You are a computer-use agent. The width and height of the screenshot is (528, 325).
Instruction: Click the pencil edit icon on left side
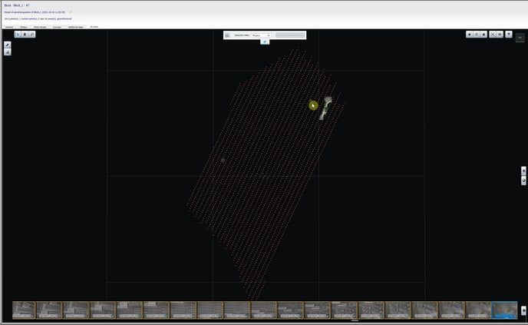pyautogui.click(x=8, y=45)
